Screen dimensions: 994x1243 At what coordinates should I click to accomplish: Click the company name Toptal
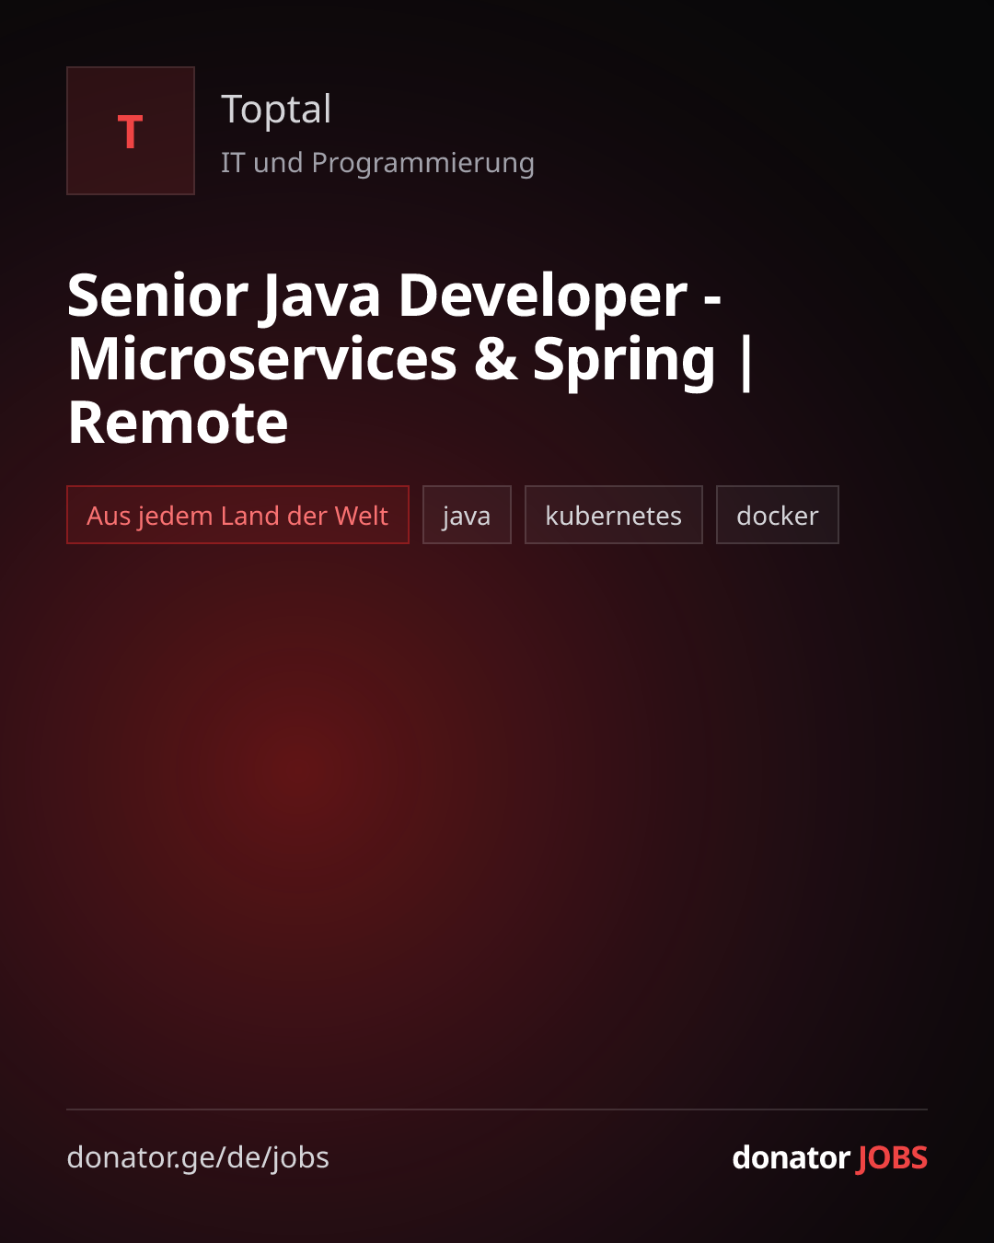[x=276, y=110]
